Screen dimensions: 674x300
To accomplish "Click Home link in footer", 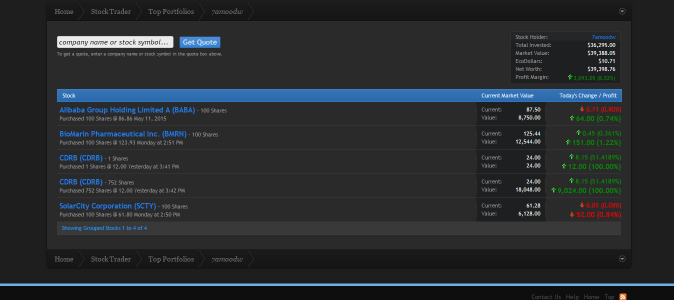I will click(591, 297).
